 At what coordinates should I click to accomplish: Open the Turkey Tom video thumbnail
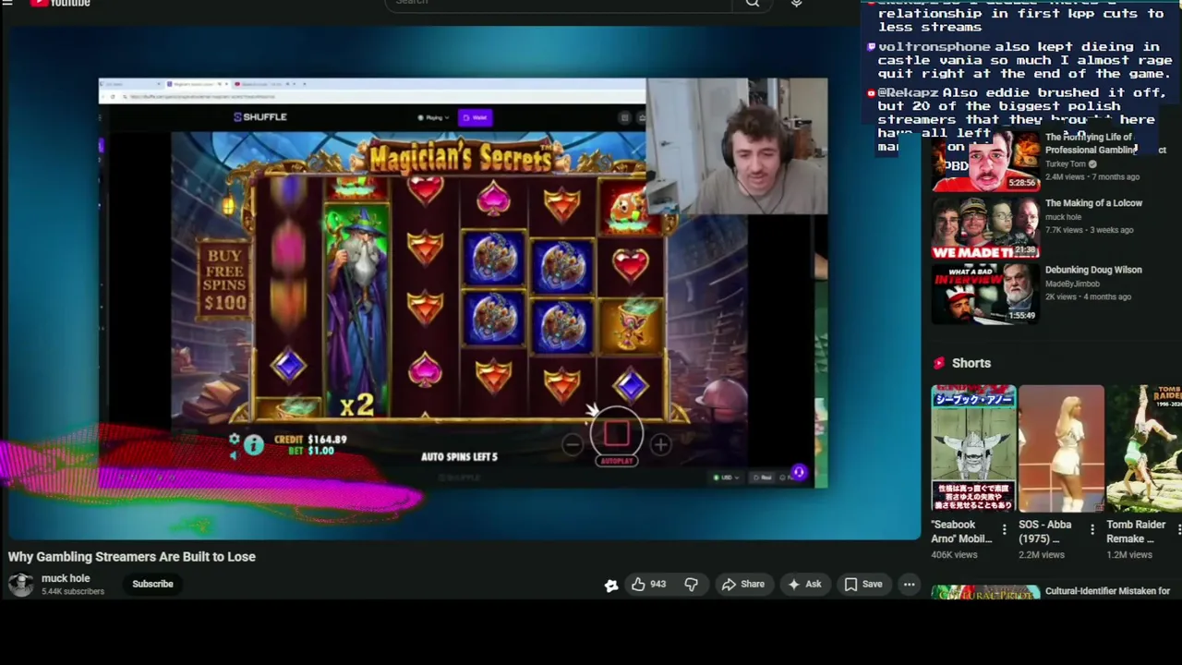(x=985, y=161)
